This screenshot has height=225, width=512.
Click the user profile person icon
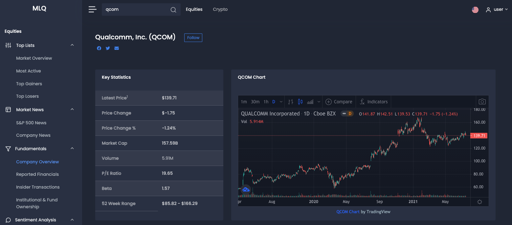488,10
